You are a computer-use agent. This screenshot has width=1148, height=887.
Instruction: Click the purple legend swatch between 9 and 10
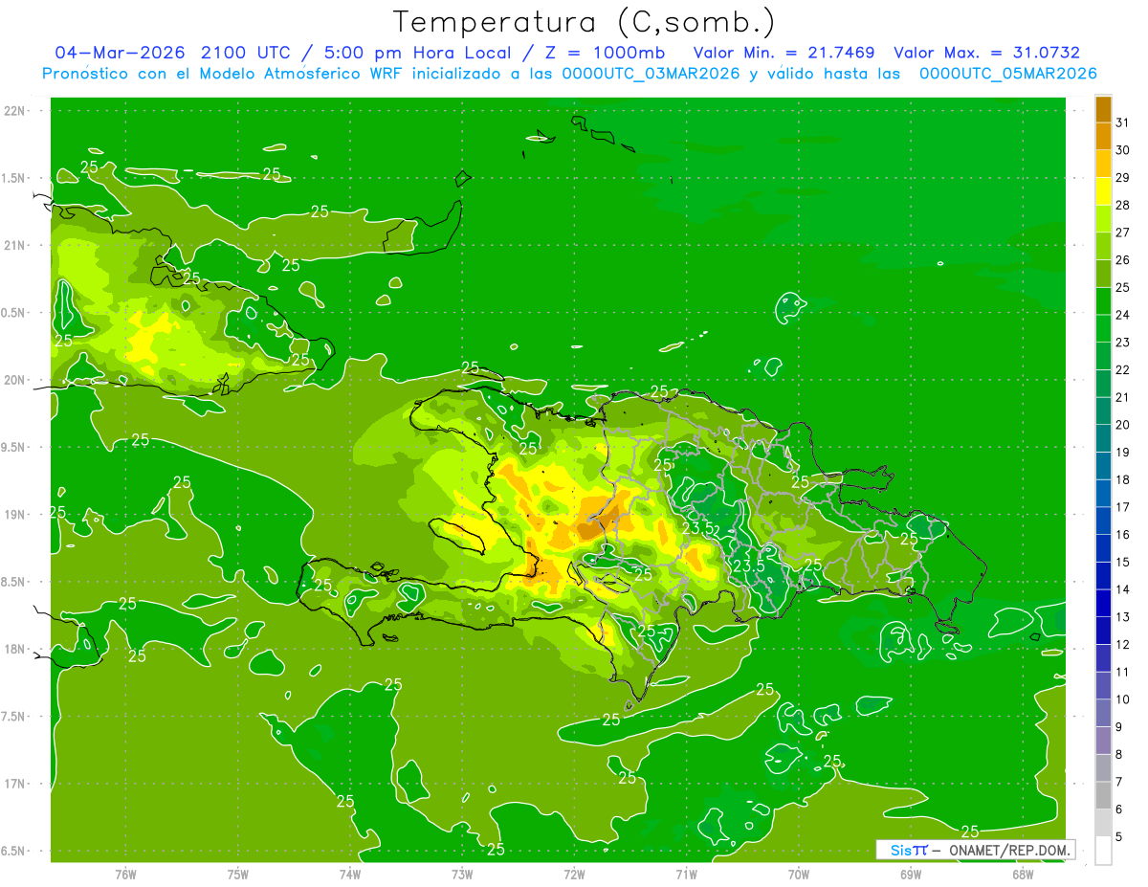pos(1103,713)
